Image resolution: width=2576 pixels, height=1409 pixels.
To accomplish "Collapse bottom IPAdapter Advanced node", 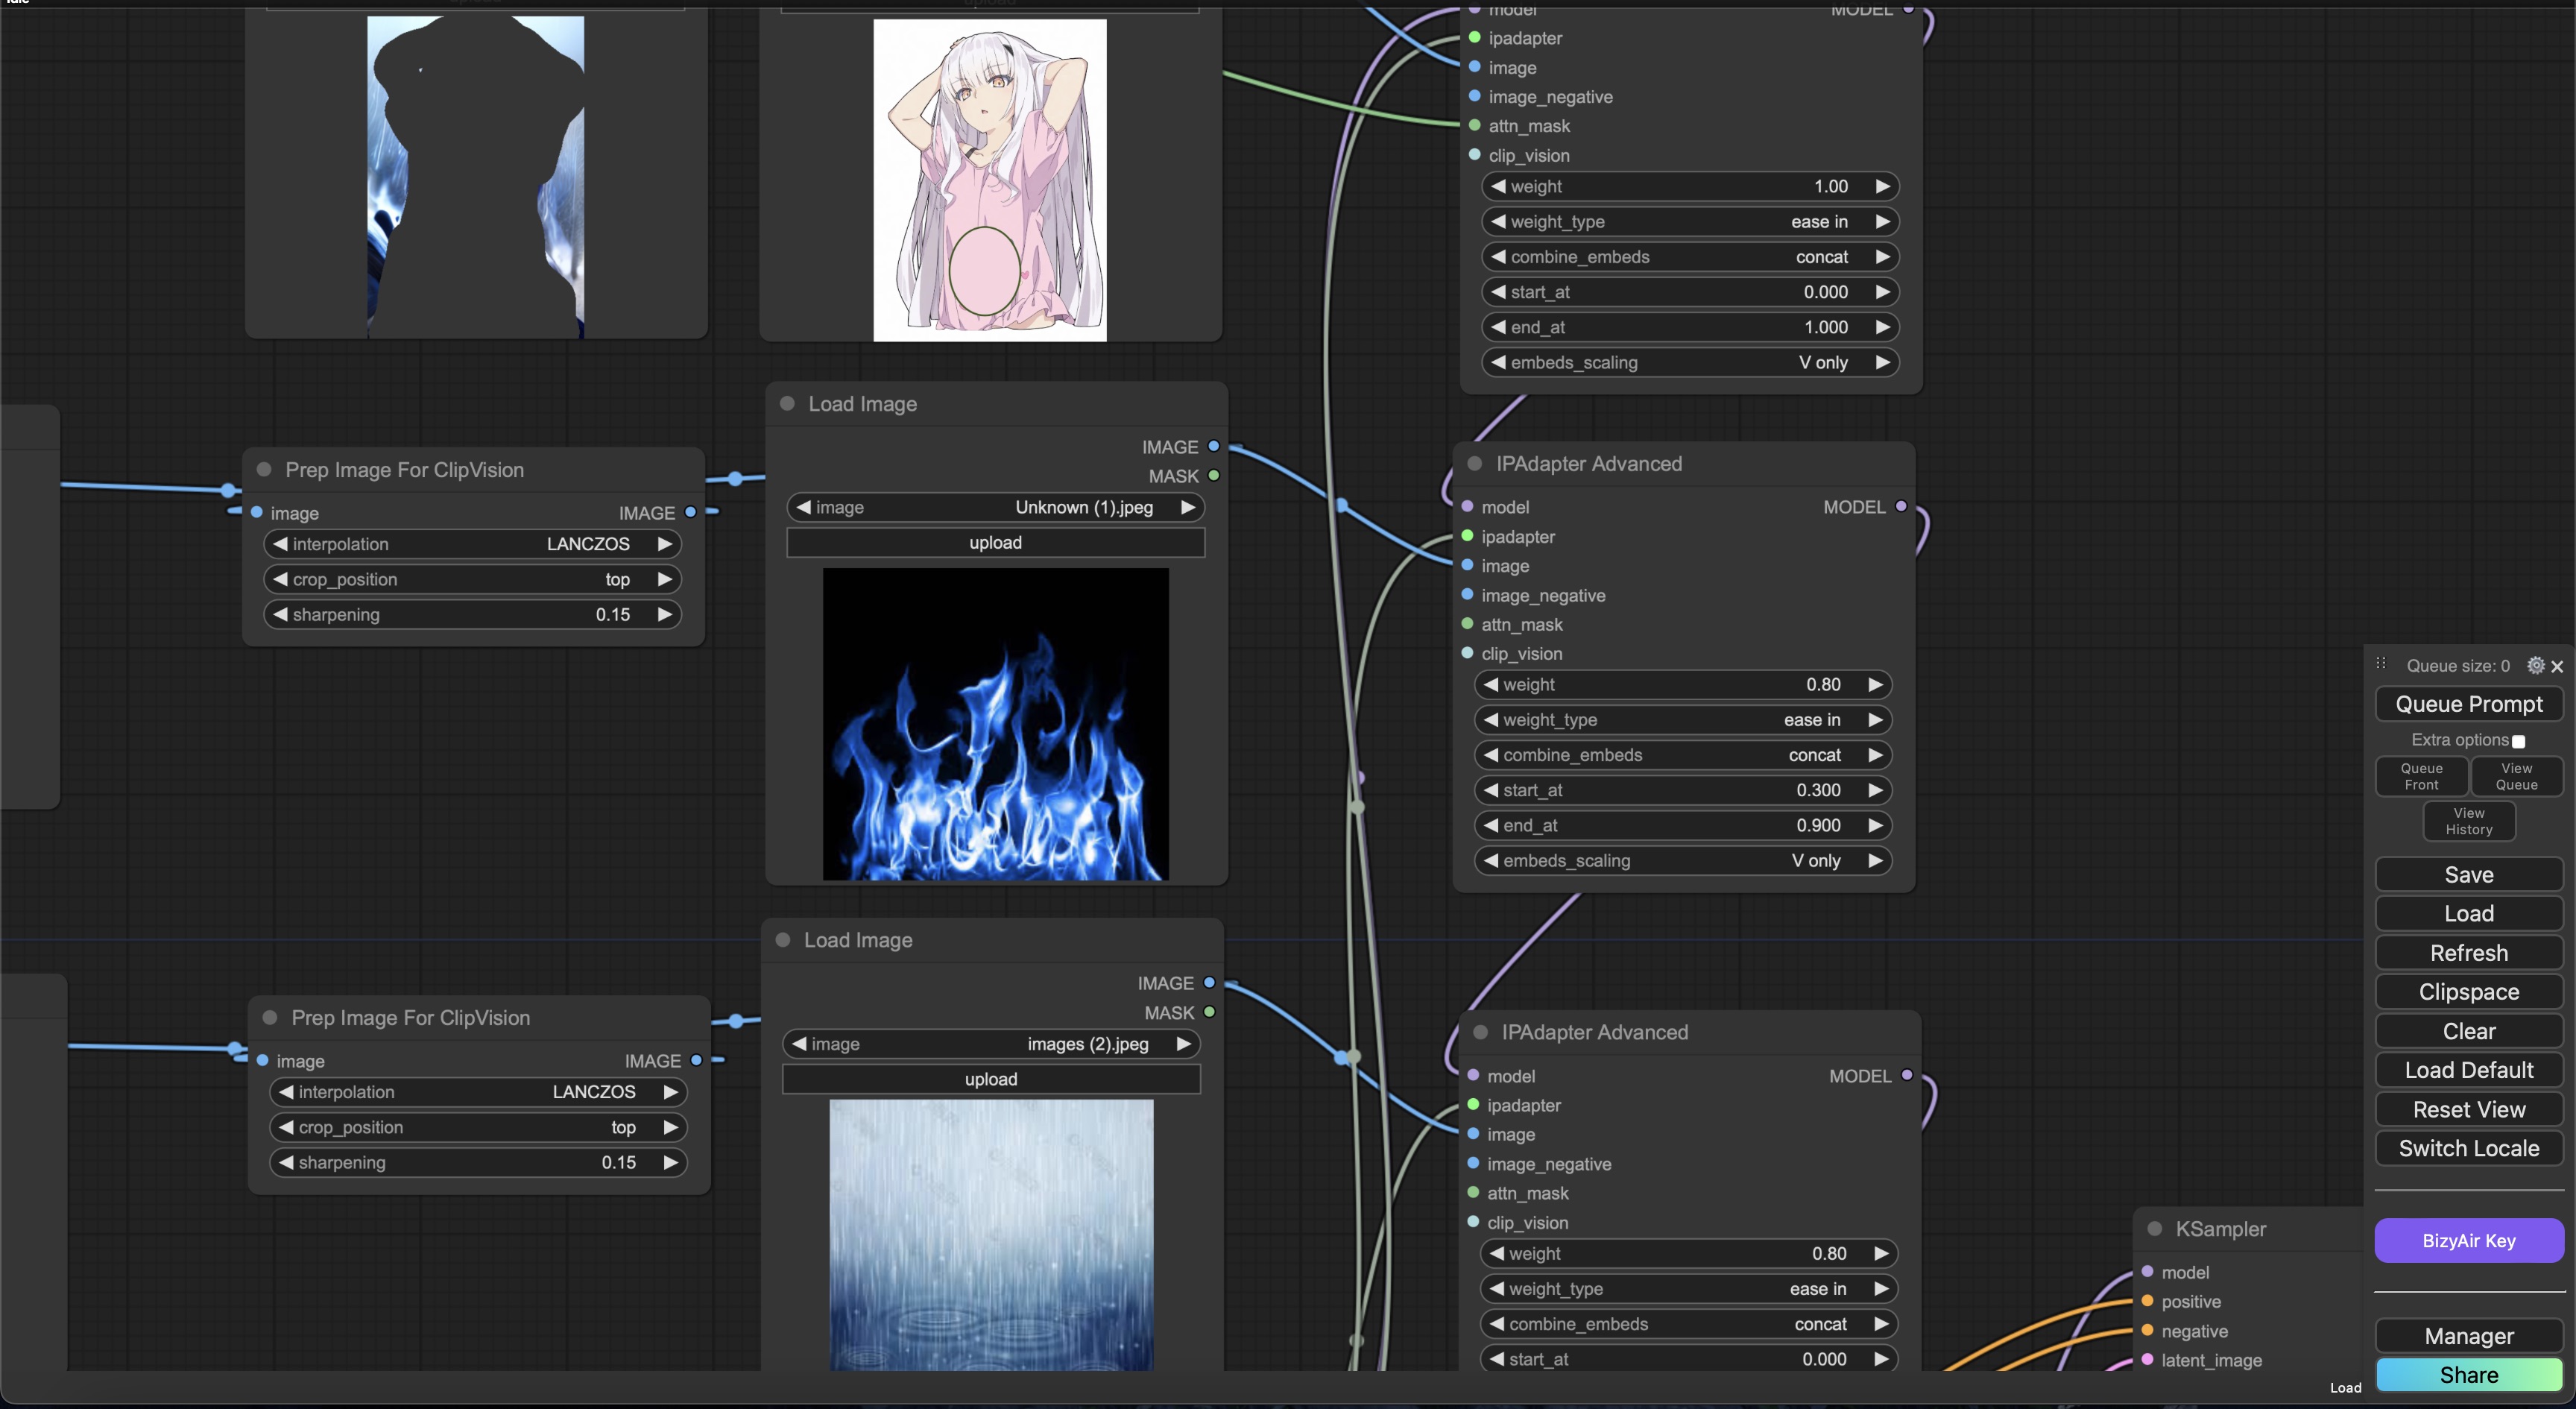I will (1480, 1032).
